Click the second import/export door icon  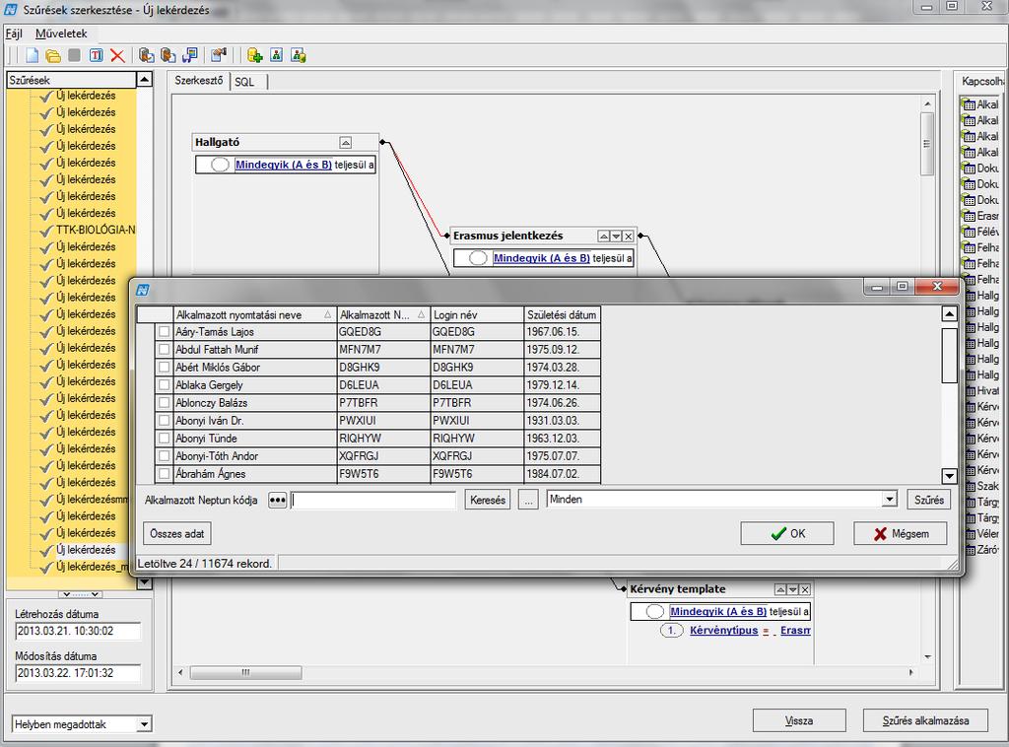[x=168, y=56]
